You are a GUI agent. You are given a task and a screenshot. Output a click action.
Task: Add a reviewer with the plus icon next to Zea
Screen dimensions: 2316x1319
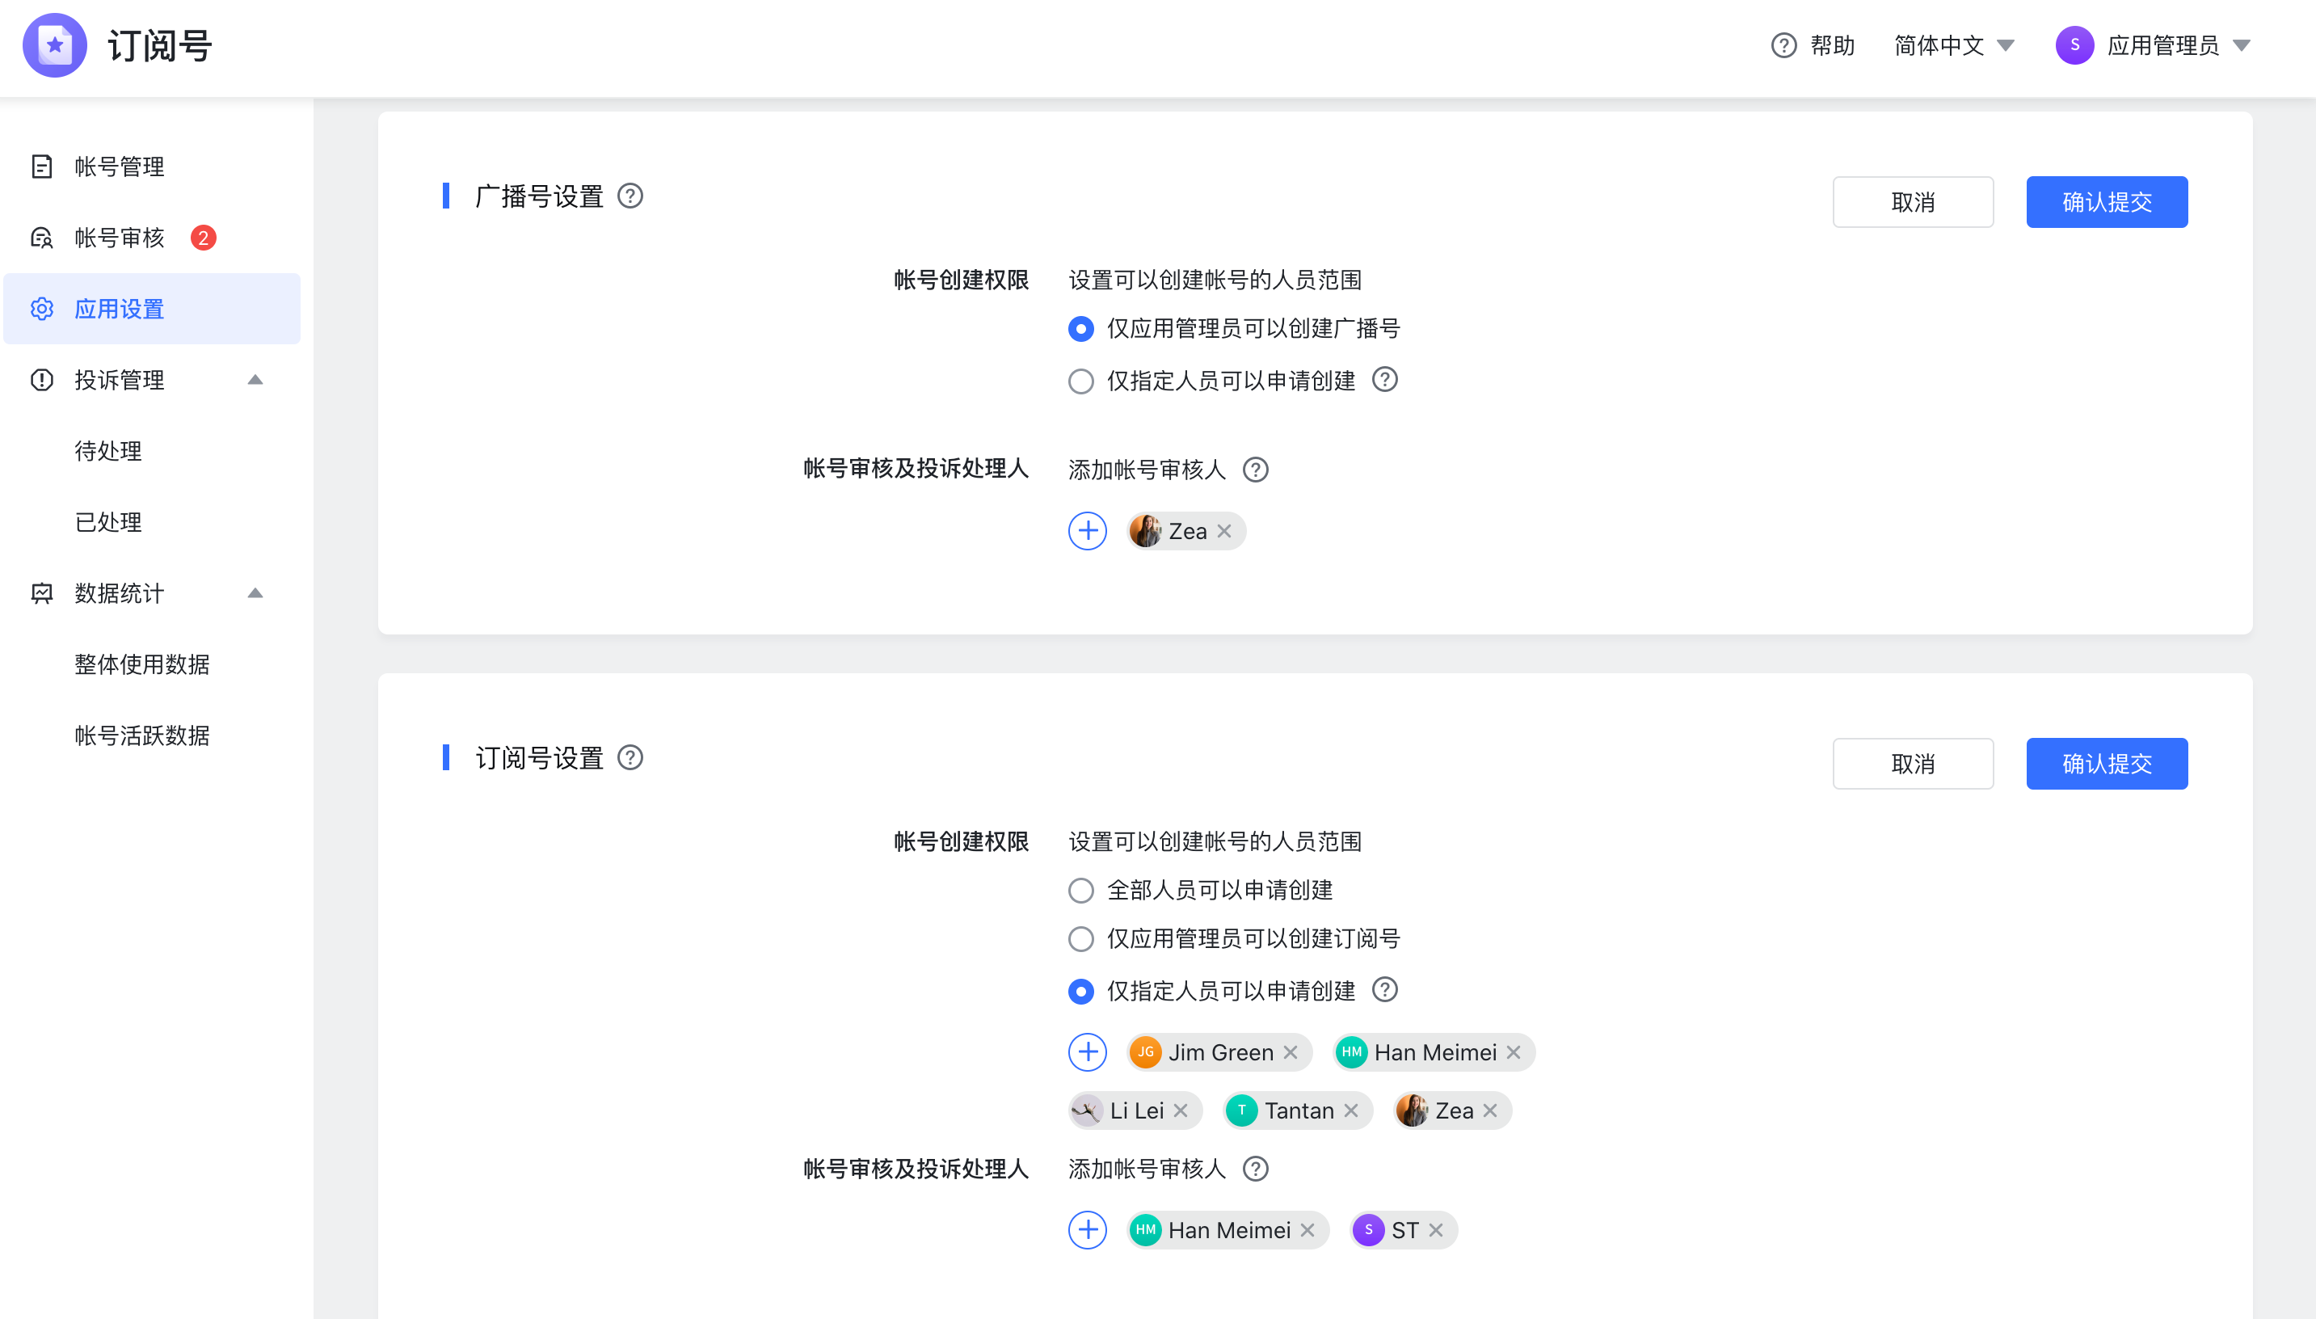coord(1087,531)
